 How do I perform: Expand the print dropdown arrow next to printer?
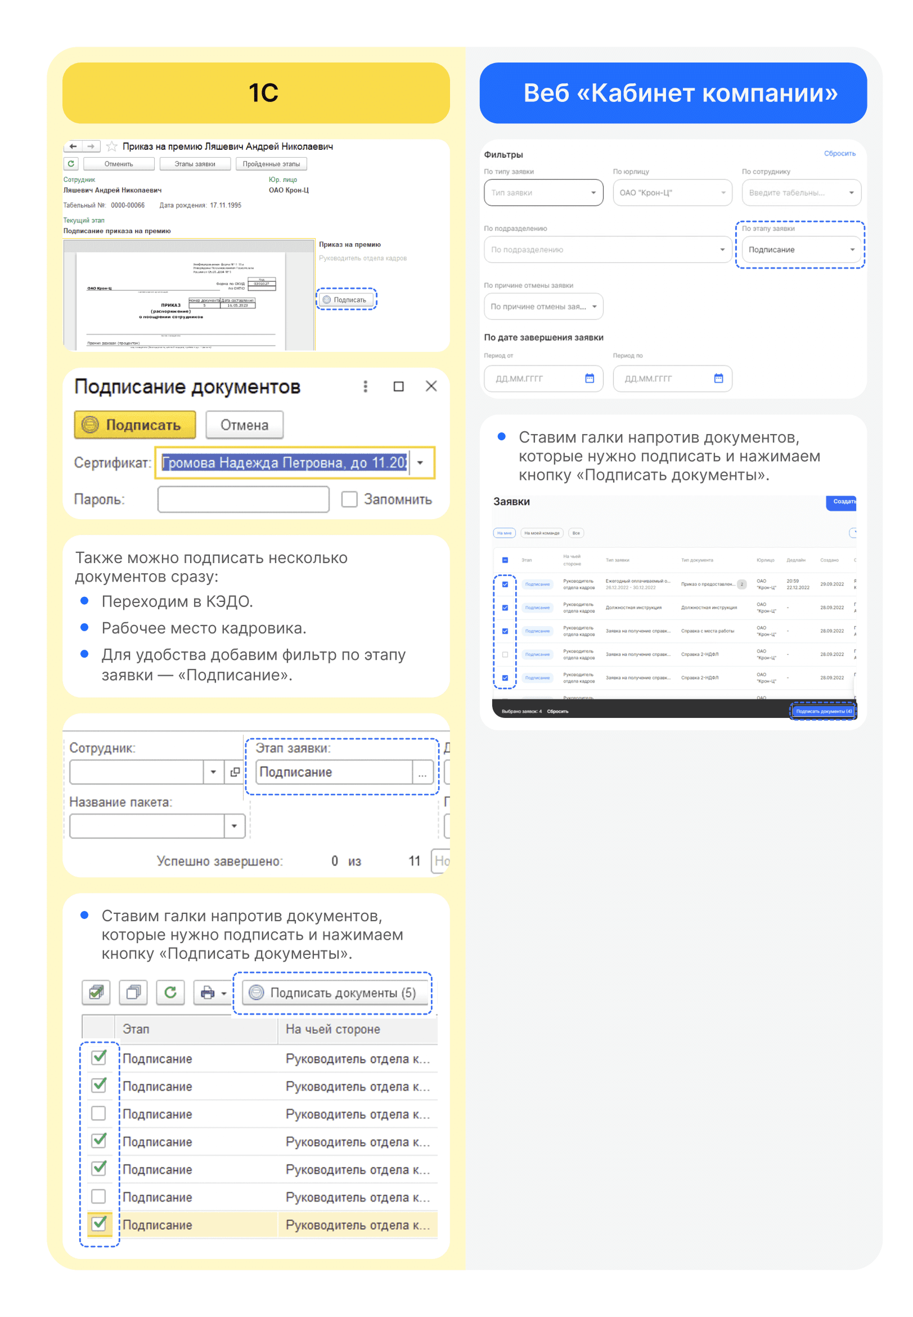pyautogui.click(x=224, y=993)
